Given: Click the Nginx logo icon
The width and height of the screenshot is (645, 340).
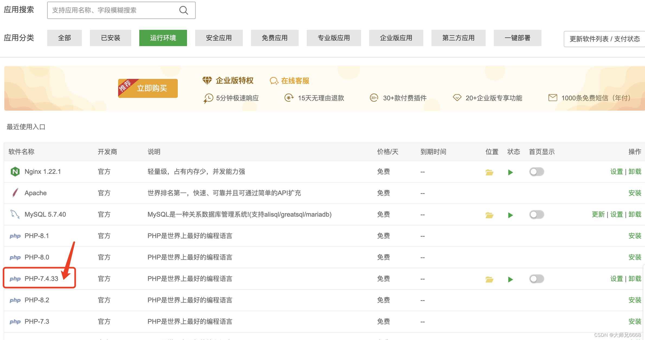Looking at the screenshot, I should click(15, 172).
